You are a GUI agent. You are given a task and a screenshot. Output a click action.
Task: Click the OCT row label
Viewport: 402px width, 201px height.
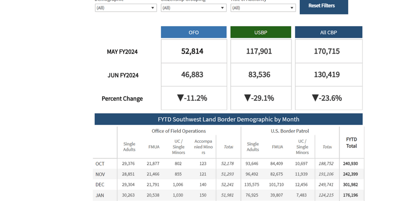click(100, 164)
